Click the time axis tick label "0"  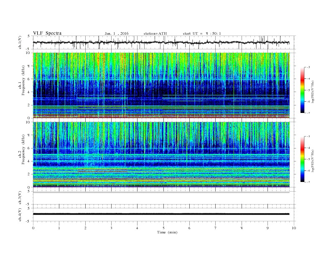33,228
